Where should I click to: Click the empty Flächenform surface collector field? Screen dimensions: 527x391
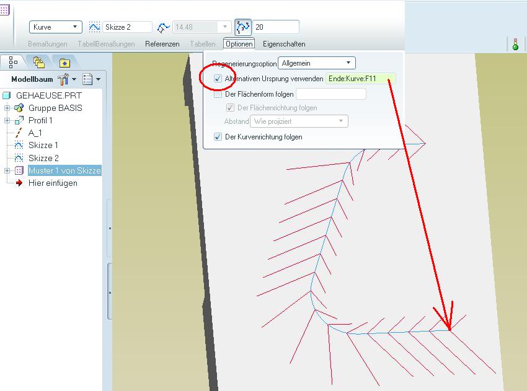tap(331, 94)
